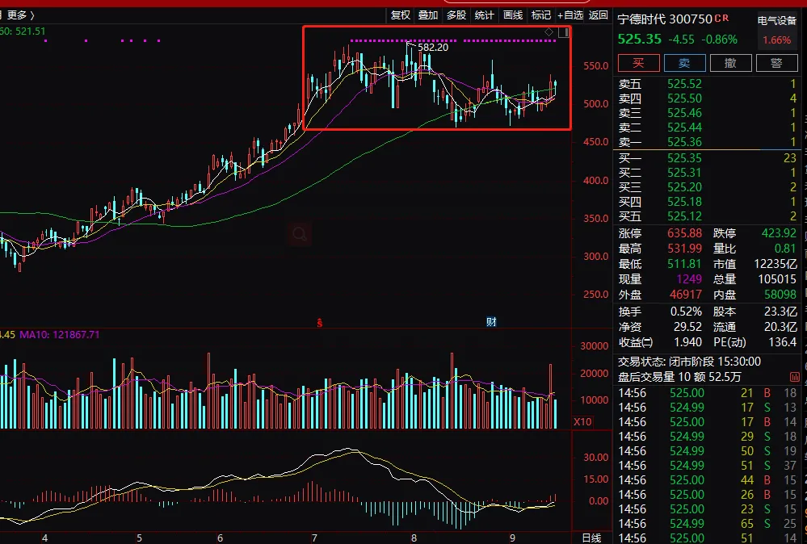Image resolution: width=807 pixels, height=544 pixels.
Task: Click the small diamond icon atop chart
Action: point(549,32)
